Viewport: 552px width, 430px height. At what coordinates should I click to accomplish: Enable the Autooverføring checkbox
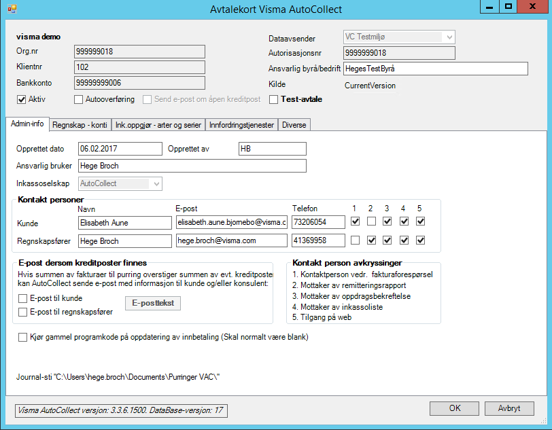coord(78,100)
